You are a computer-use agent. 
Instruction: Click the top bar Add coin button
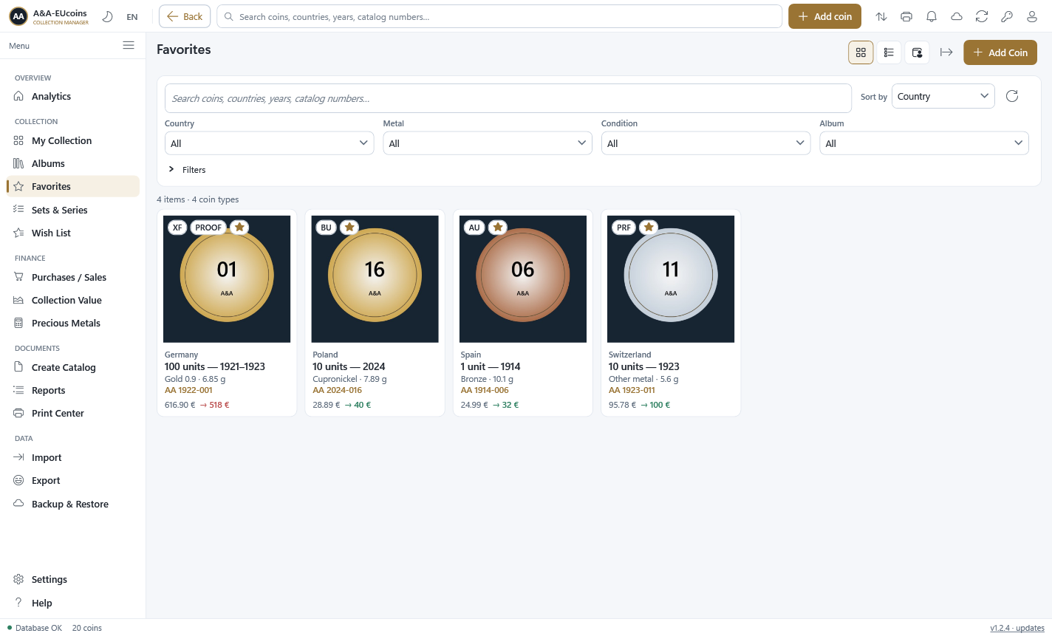pyautogui.click(x=824, y=16)
